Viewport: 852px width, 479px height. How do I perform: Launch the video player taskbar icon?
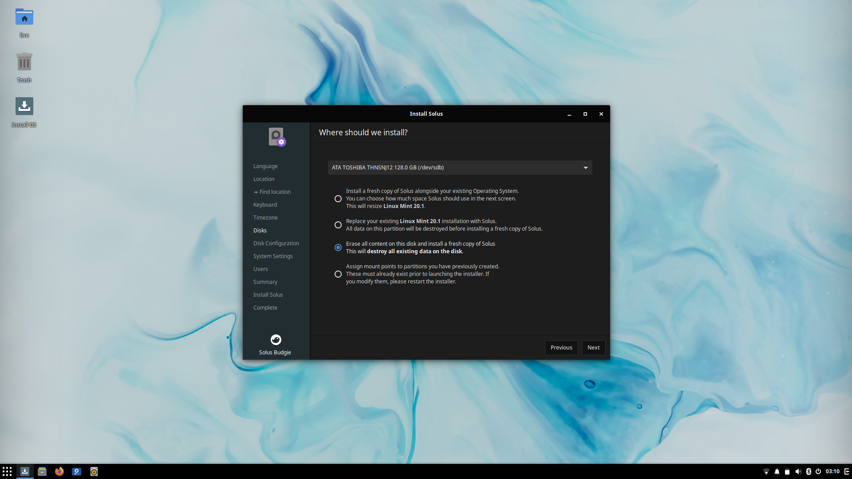(76, 471)
